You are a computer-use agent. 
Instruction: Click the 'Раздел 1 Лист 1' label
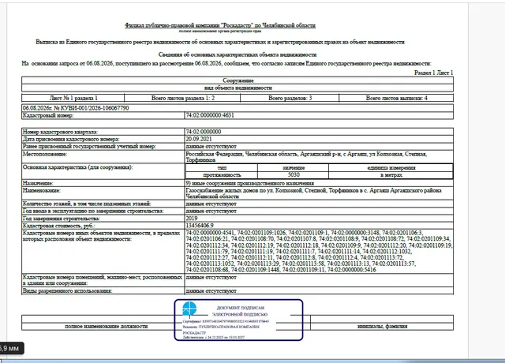(x=433, y=73)
